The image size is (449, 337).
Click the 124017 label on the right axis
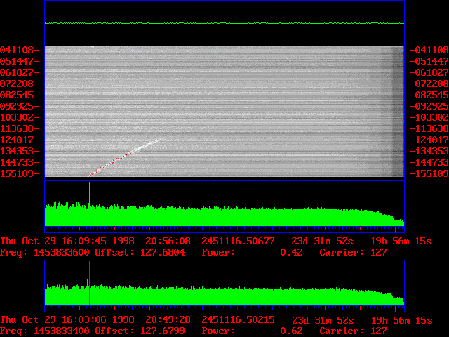click(428, 140)
